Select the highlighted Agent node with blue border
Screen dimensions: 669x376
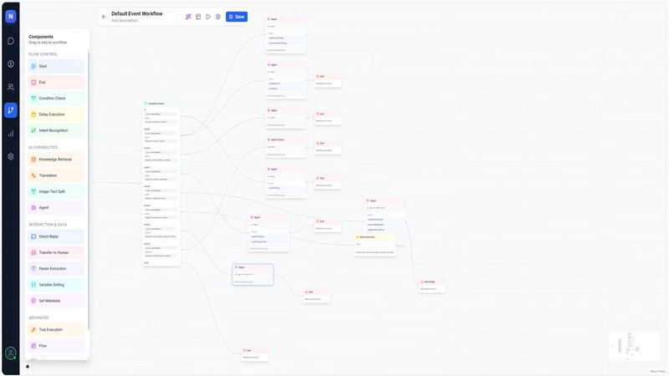click(253, 275)
